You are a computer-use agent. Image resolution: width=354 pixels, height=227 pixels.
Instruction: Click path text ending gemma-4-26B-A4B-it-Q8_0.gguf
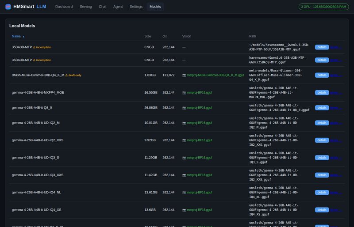(x=279, y=108)
